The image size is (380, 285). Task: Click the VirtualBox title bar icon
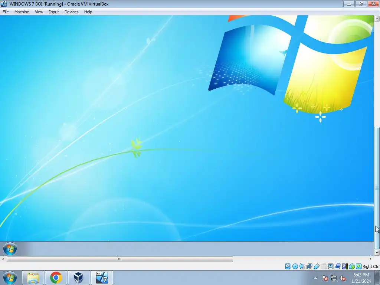coord(4,4)
